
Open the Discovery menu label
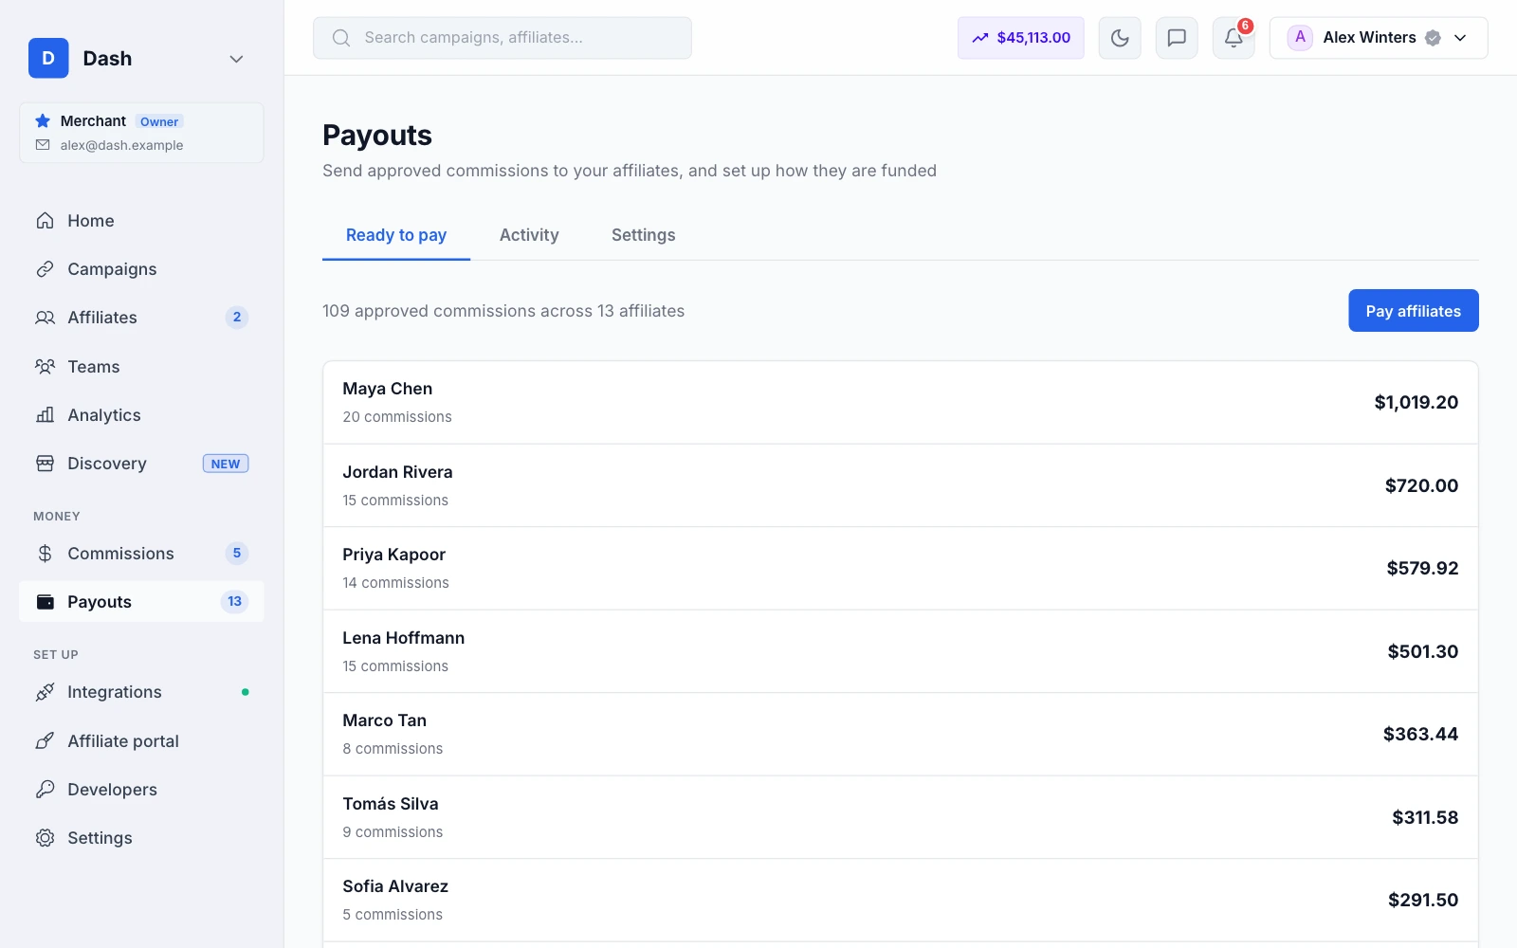click(107, 464)
